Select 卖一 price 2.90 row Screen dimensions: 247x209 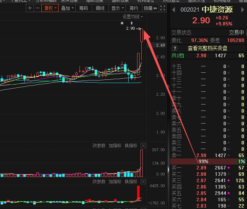click(208, 155)
